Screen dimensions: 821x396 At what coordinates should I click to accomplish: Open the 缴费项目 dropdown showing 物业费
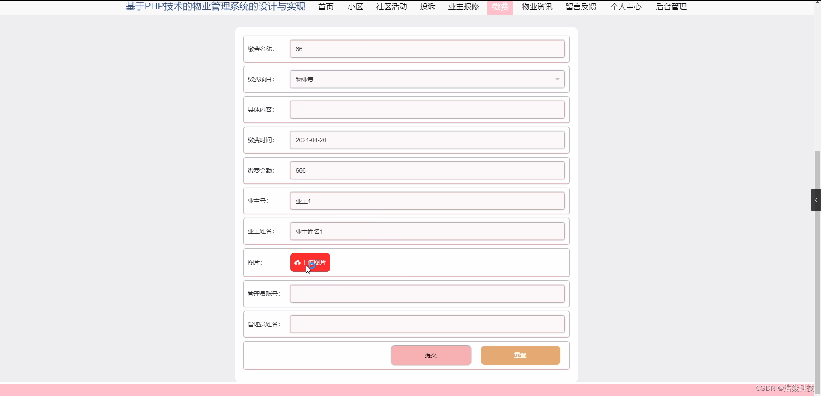[427, 79]
